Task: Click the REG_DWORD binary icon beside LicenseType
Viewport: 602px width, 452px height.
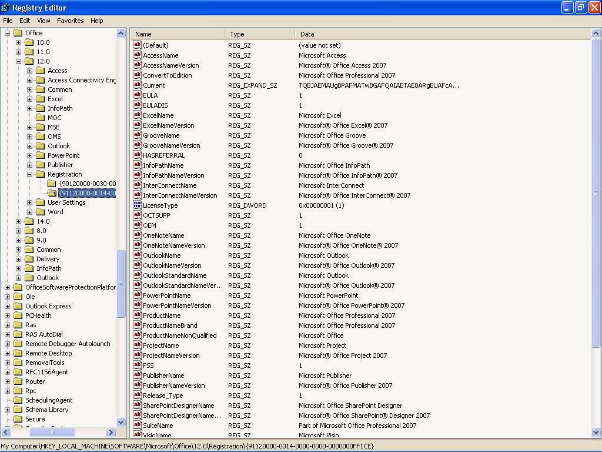Action: tap(138, 205)
